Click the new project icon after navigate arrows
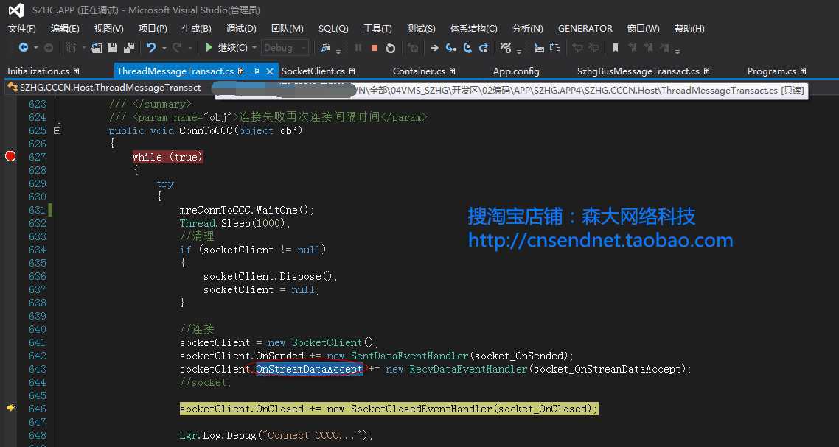The height and width of the screenshot is (447, 839). point(72,48)
